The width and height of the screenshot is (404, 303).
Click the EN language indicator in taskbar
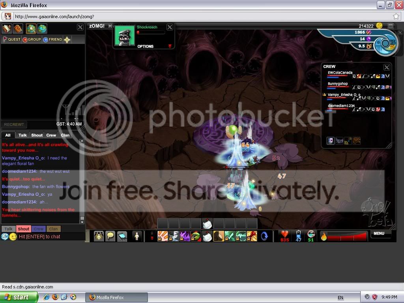click(340, 297)
